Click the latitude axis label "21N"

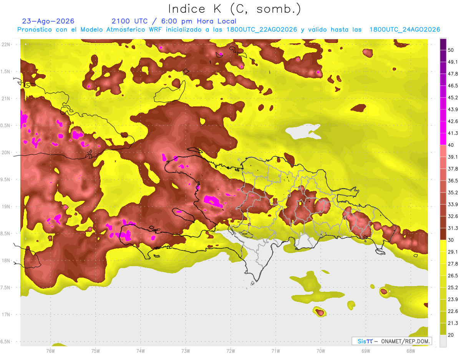pyautogui.click(x=6, y=99)
